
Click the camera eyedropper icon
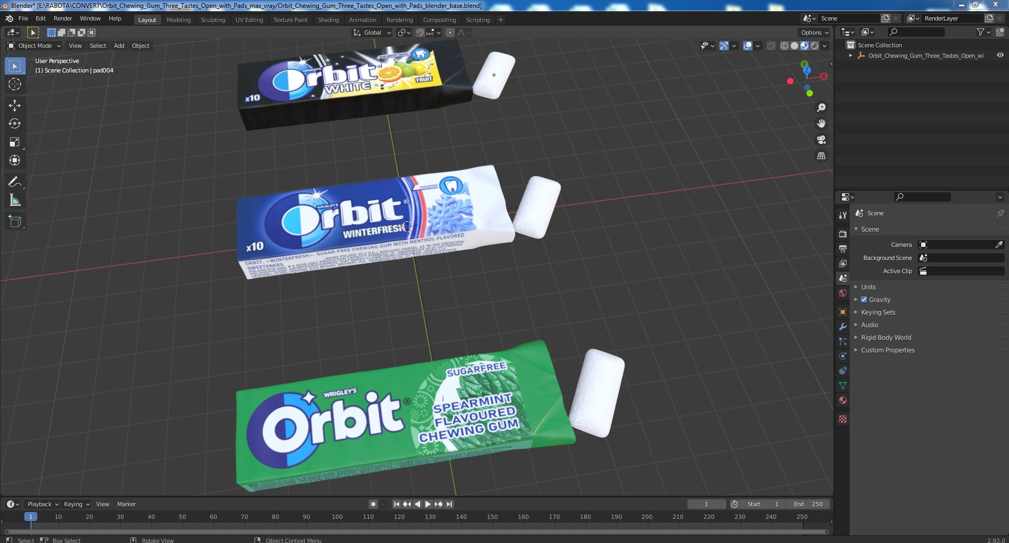click(999, 245)
